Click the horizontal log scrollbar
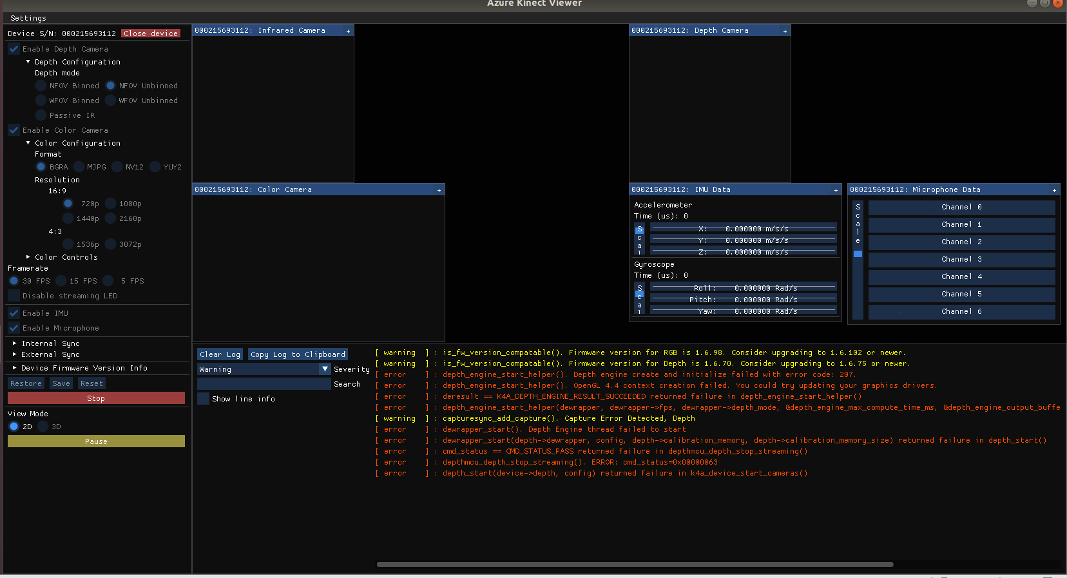 [635, 564]
